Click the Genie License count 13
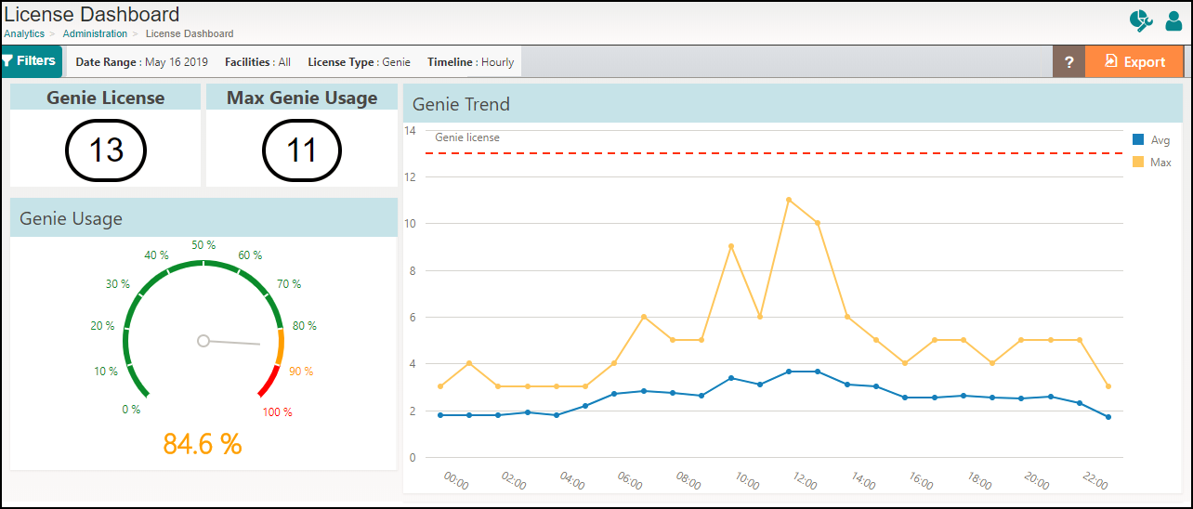 (x=106, y=150)
